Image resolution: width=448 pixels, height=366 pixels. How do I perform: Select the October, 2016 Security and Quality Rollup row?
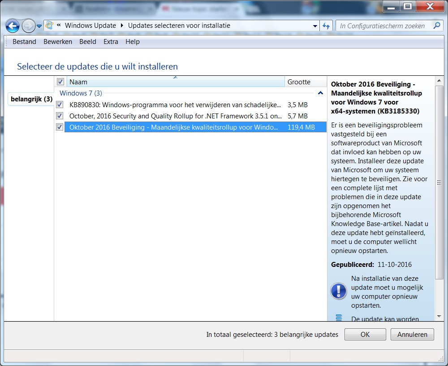click(x=195, y=116)
